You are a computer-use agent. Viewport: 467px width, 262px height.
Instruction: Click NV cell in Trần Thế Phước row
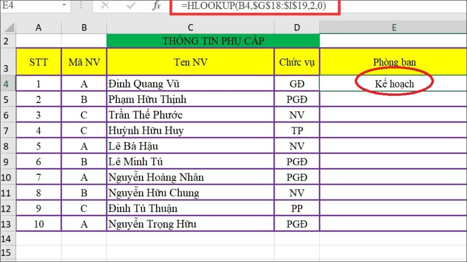coord(297,115)
